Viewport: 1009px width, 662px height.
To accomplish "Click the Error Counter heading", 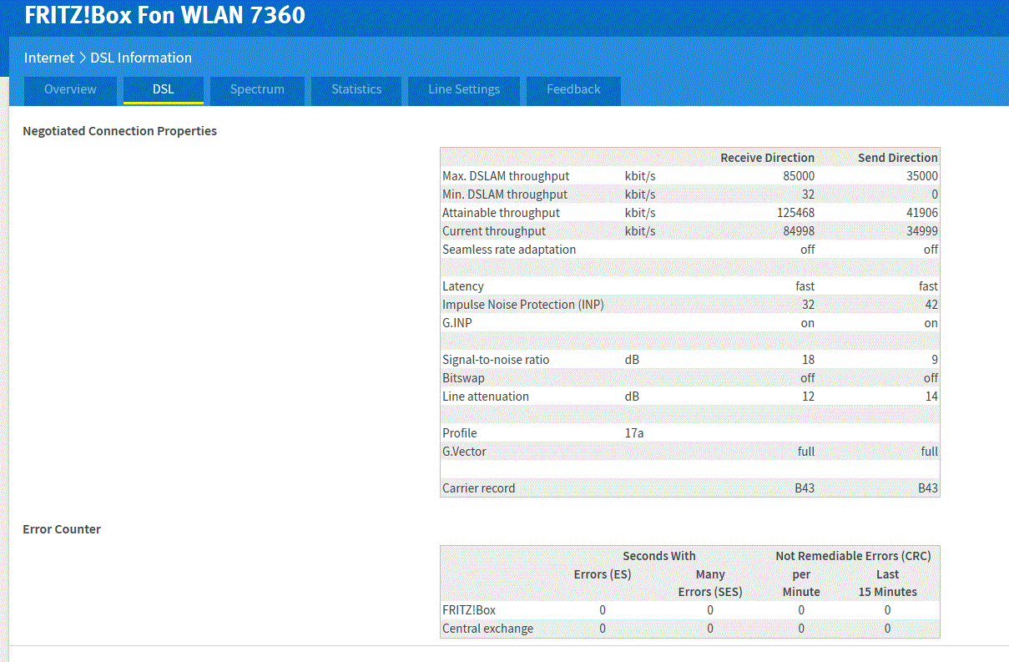I will point(62,529).
